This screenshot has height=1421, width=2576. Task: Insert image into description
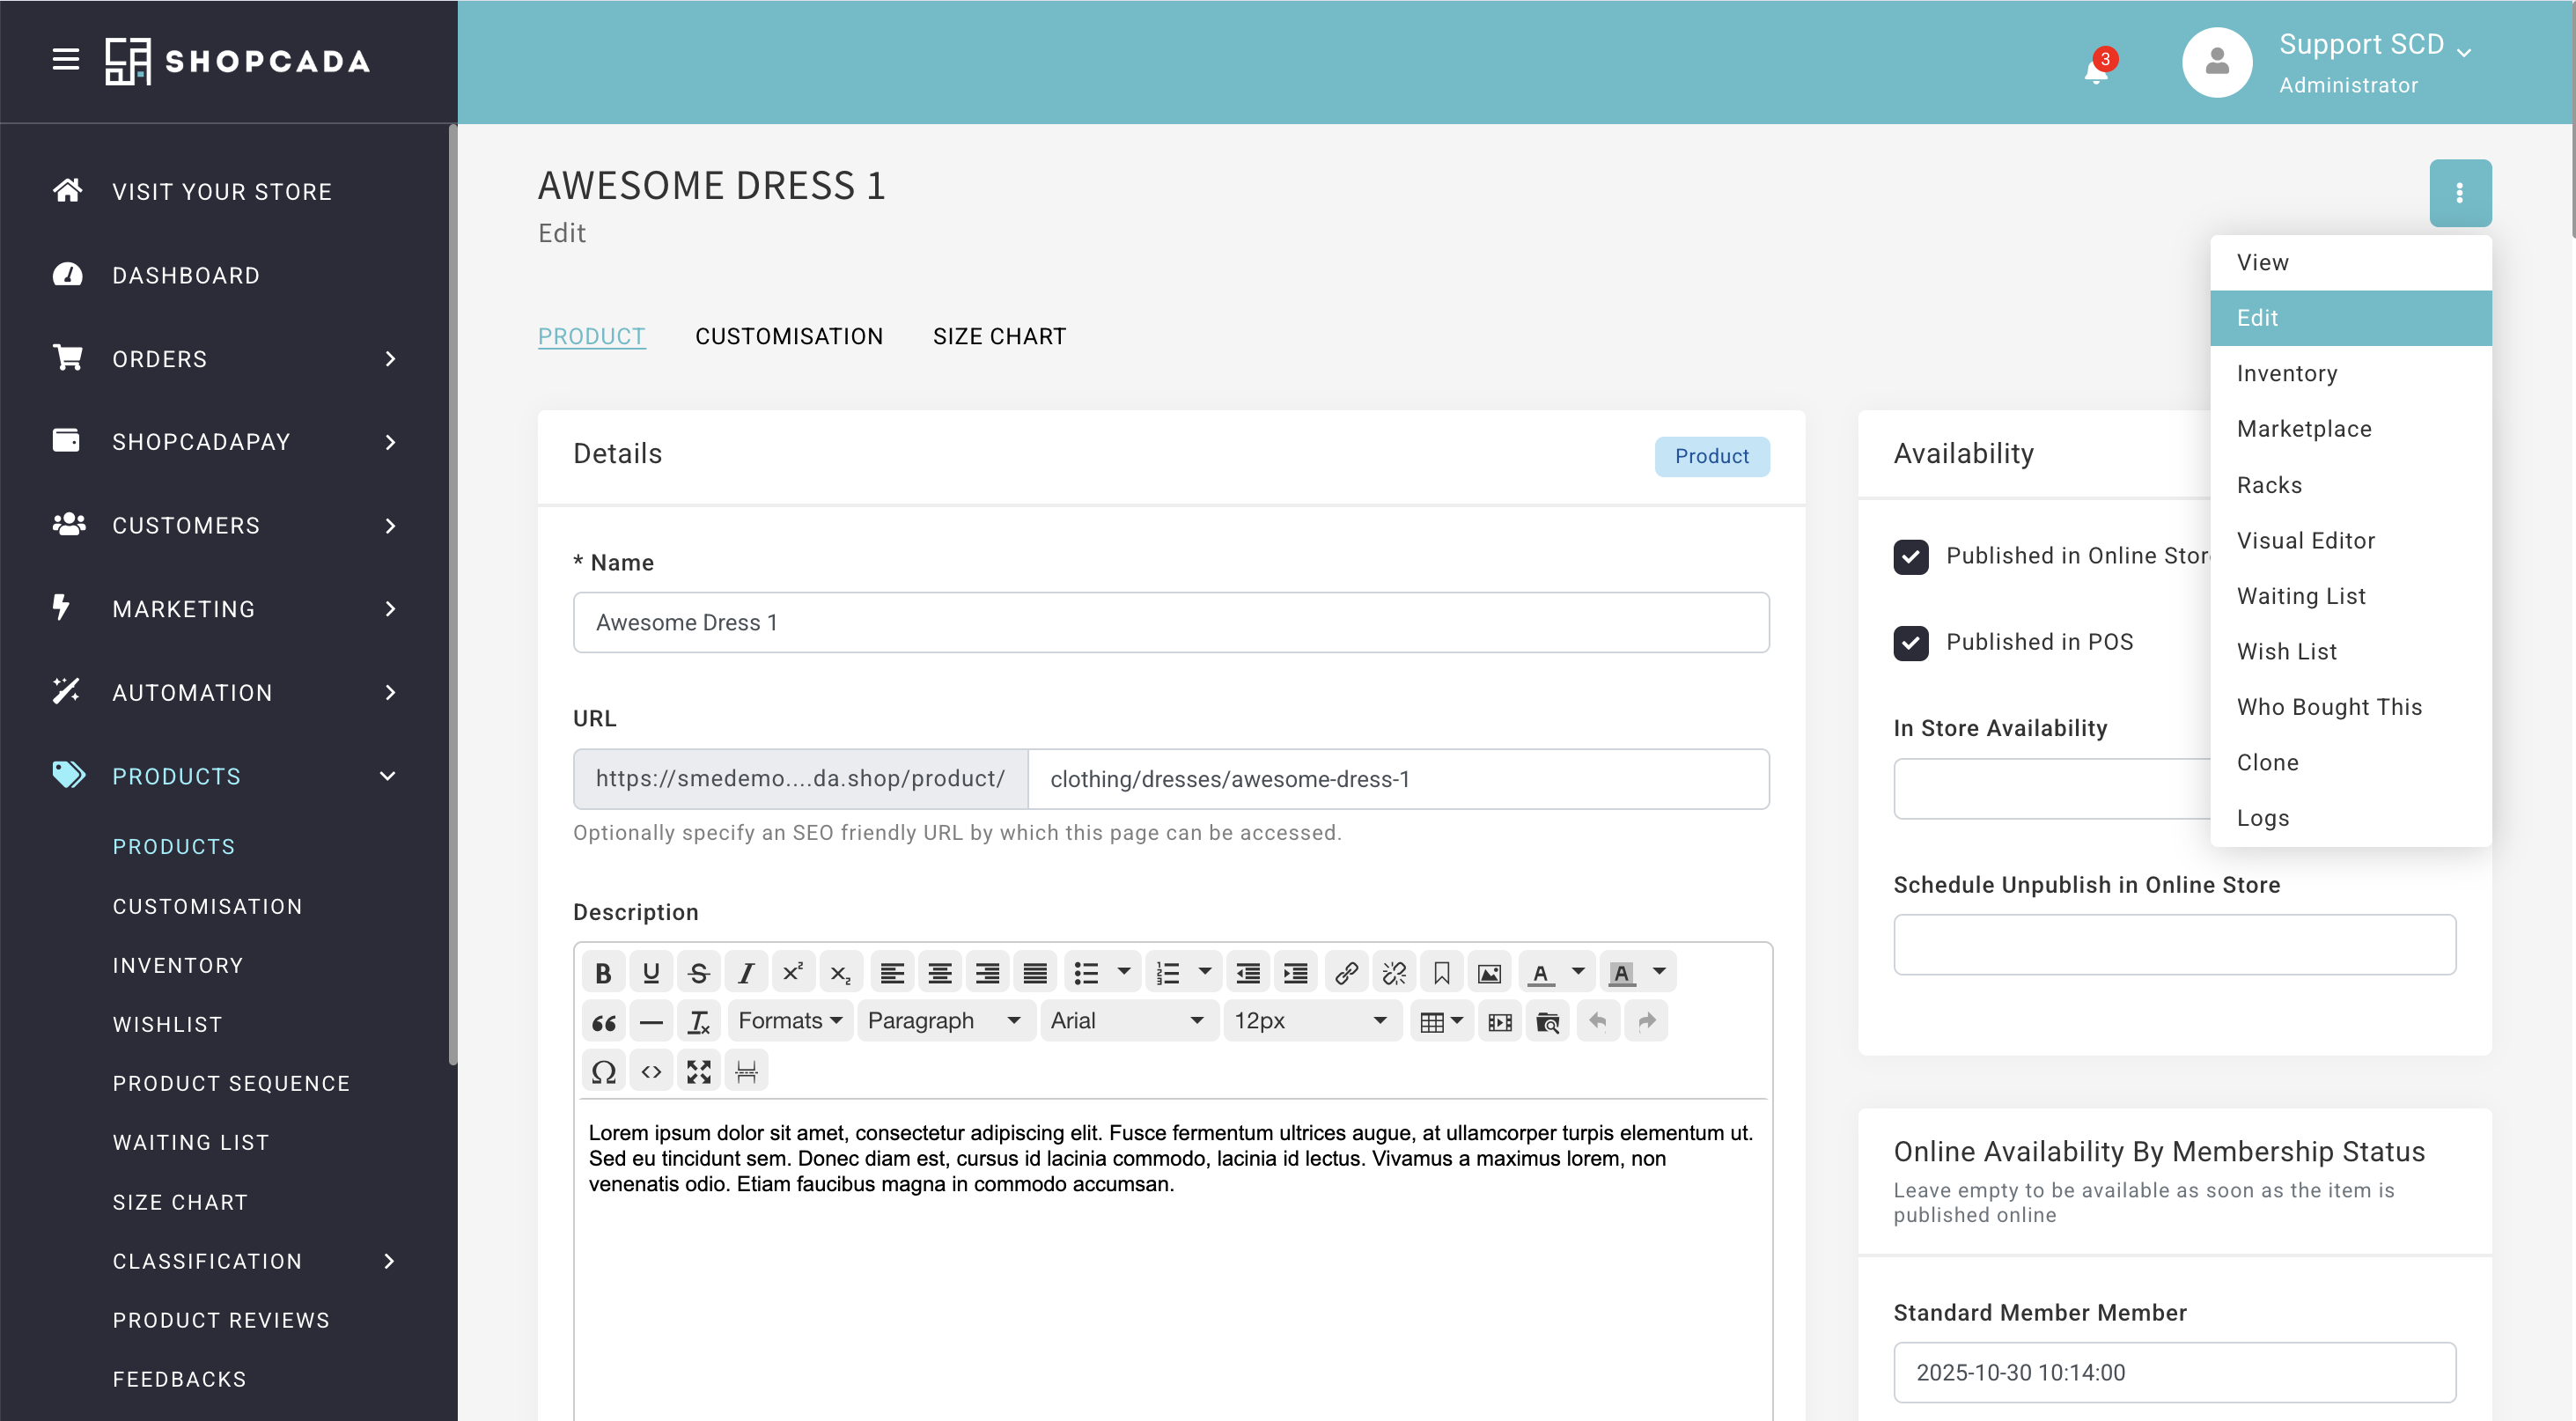tap(1490, 972)
